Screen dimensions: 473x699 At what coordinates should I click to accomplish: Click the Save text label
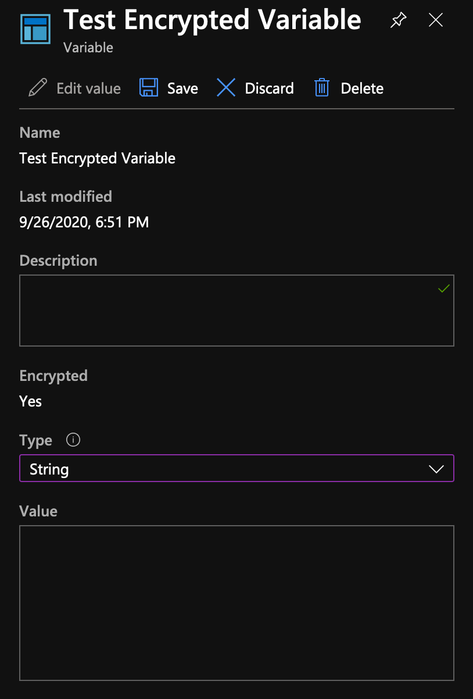coord(182,88)
